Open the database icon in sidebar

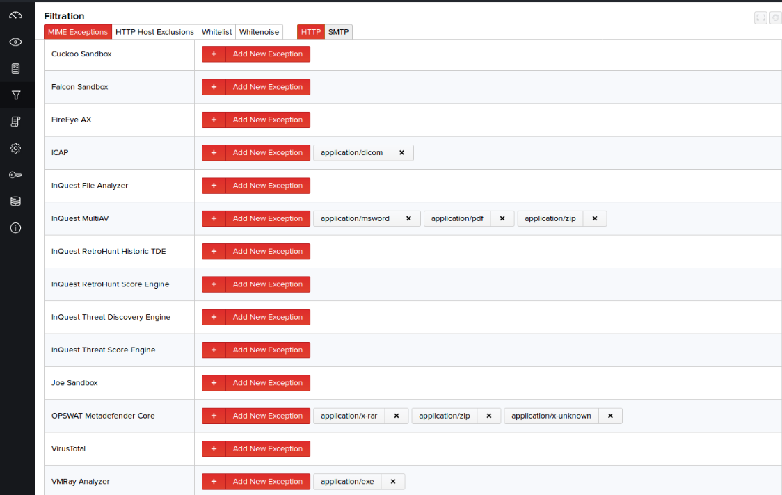coord(15,202)
